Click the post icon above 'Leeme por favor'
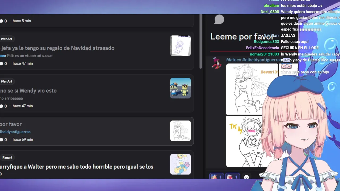340x191 pixels. 219,19
